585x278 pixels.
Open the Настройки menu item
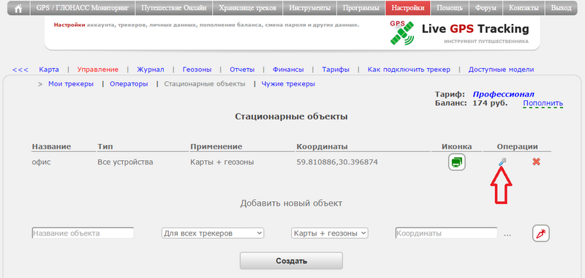(408, 8)
